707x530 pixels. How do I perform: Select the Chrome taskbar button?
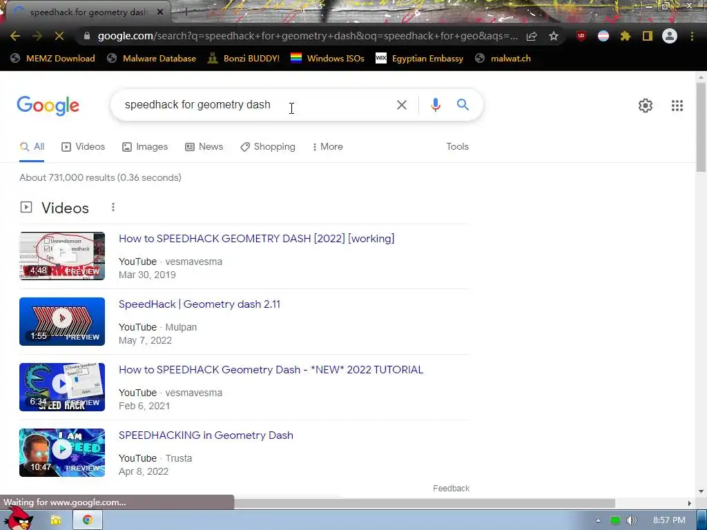(88, 520)
